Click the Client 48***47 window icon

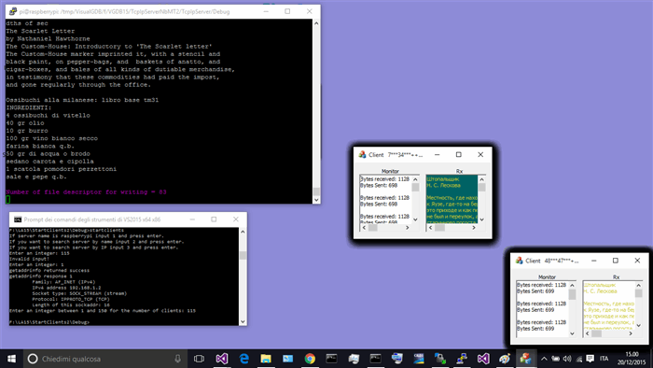point(520,261)
